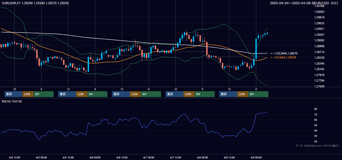342x160 pixels.
Task: Click the 4/4 12:00 time axis label
Action: (14, 157)
